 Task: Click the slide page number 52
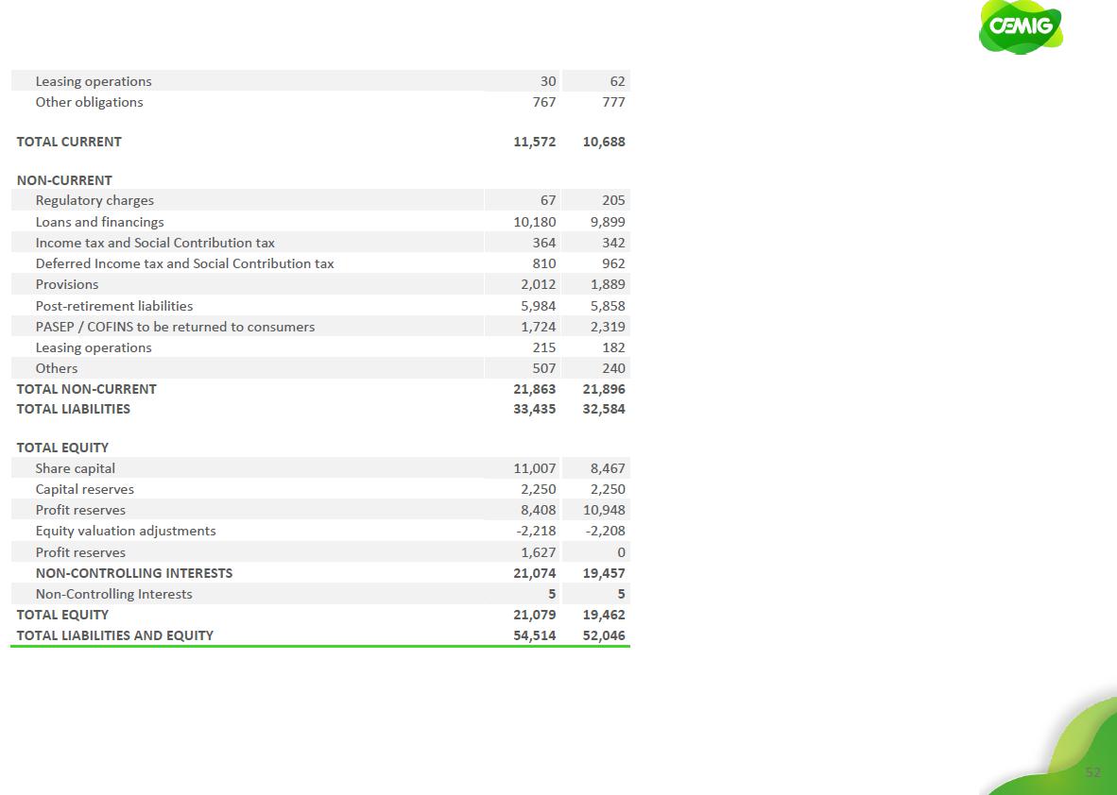click(x=1092, y=772)
